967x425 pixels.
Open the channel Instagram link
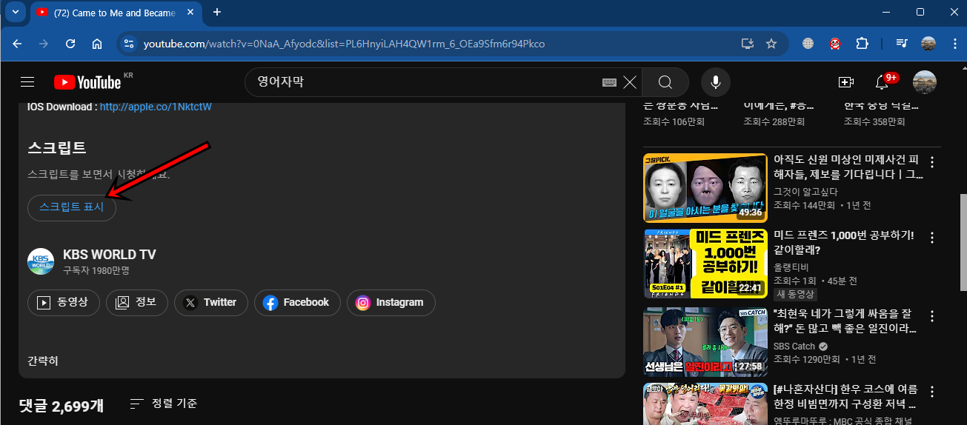click(x=391, y=302)
